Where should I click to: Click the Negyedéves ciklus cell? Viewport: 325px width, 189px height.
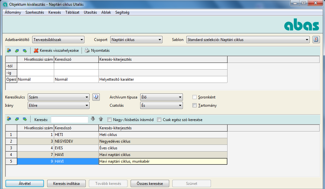click(163, 141)
